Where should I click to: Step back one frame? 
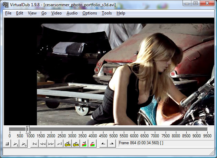click(x=43, y=144)
